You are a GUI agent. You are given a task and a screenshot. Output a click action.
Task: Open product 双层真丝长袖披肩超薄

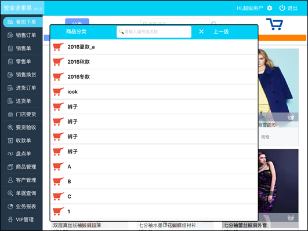[77, 225]
